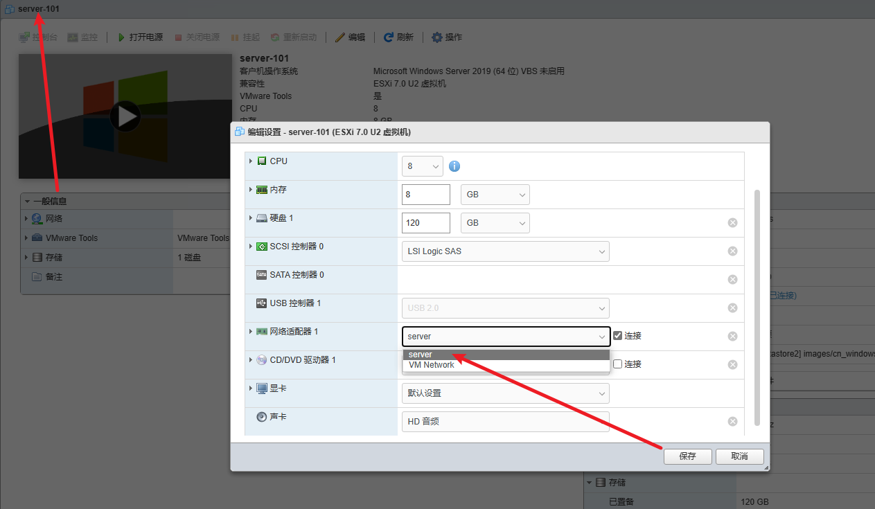Click the Save button

coord(687,456)
